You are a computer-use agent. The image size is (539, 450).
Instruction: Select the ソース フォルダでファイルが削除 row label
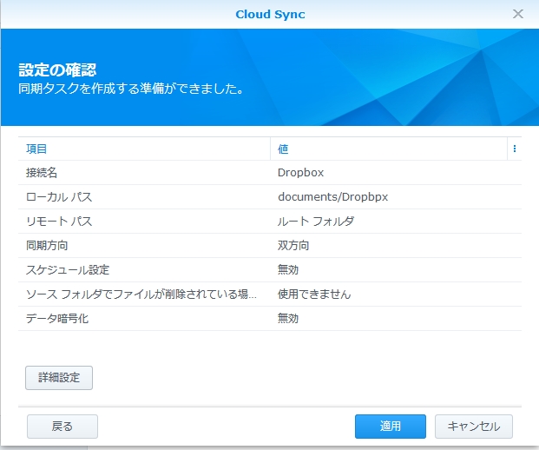[x=141, y=294]
